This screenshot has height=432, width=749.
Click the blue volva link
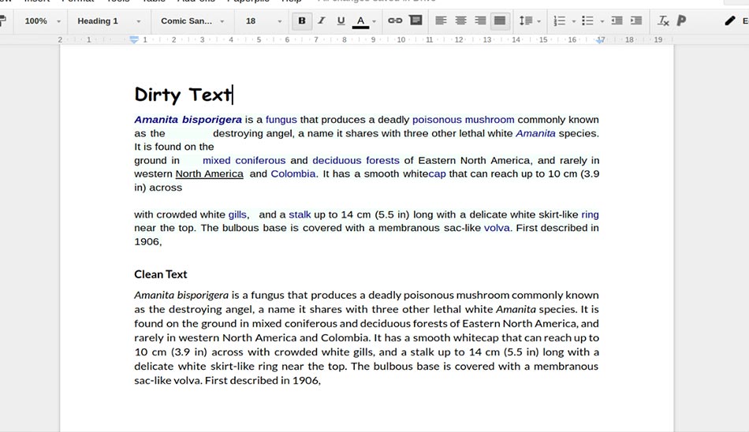497,228
